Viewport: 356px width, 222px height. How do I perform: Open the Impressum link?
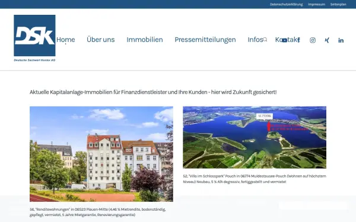(316, 4)
